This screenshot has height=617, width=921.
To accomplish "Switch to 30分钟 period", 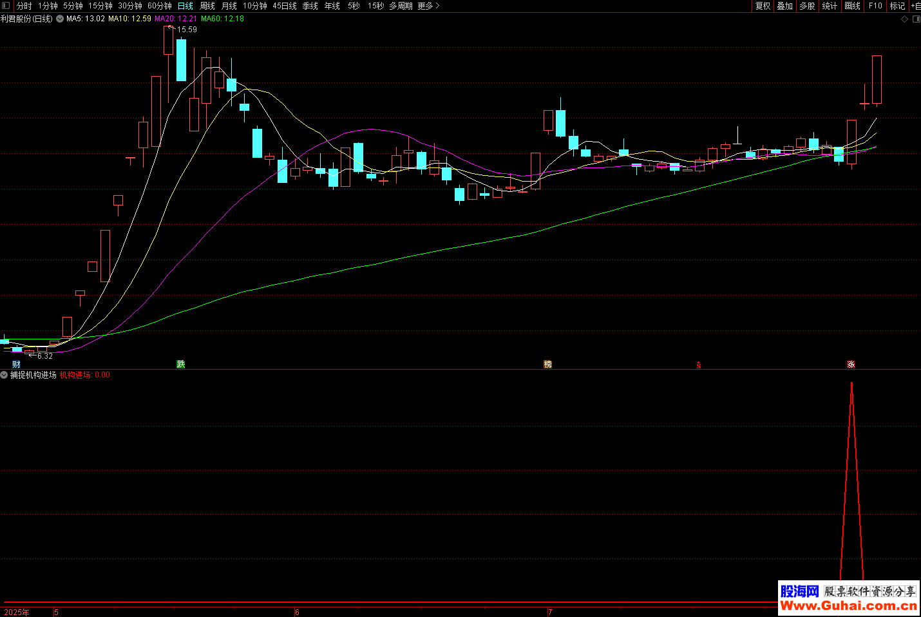I will 130,6.
